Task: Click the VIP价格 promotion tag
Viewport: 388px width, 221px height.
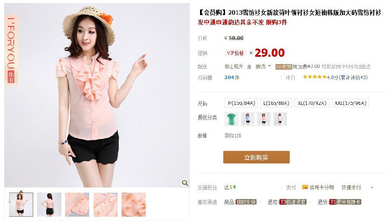Action: 235,53
